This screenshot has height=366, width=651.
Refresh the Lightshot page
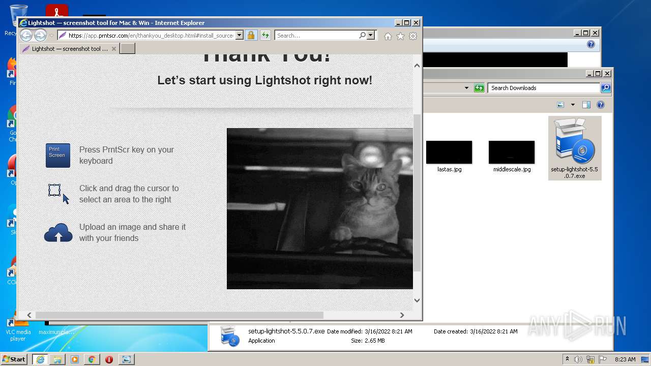click(265, 36)
